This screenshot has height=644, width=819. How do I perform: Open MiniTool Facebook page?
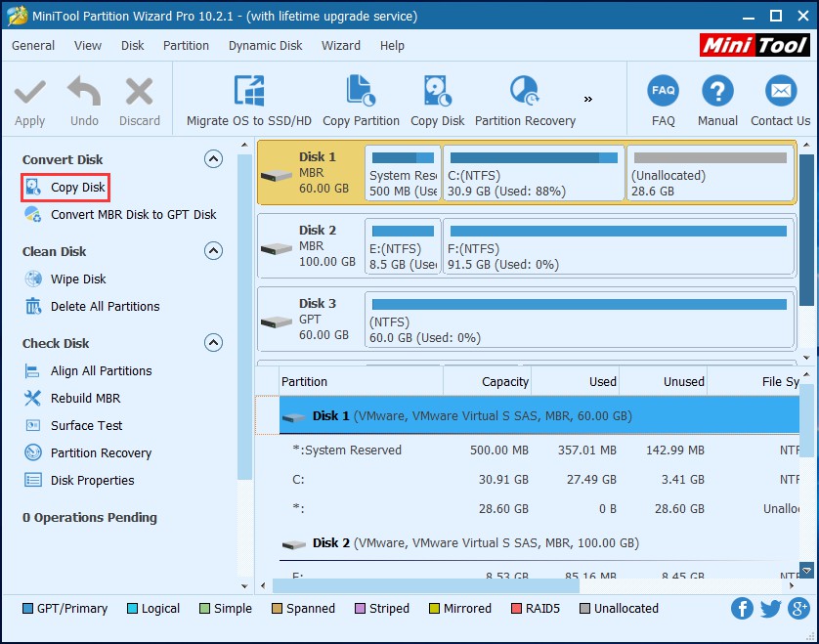(x=742, y=609)
